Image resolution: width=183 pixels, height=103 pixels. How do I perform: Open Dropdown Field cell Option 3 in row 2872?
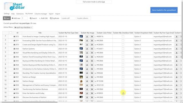pyautogui.click(x=143, y=37)
